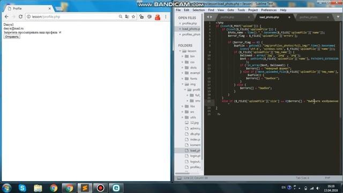The height and width of the screenshot is (193, 343).
Task: Collapse the lesson folder in sidebar
Action: [x=180, y=51]
